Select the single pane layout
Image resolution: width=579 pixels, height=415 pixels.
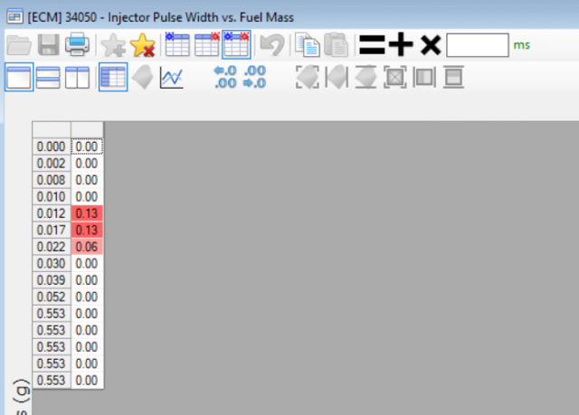coord(19,78)
